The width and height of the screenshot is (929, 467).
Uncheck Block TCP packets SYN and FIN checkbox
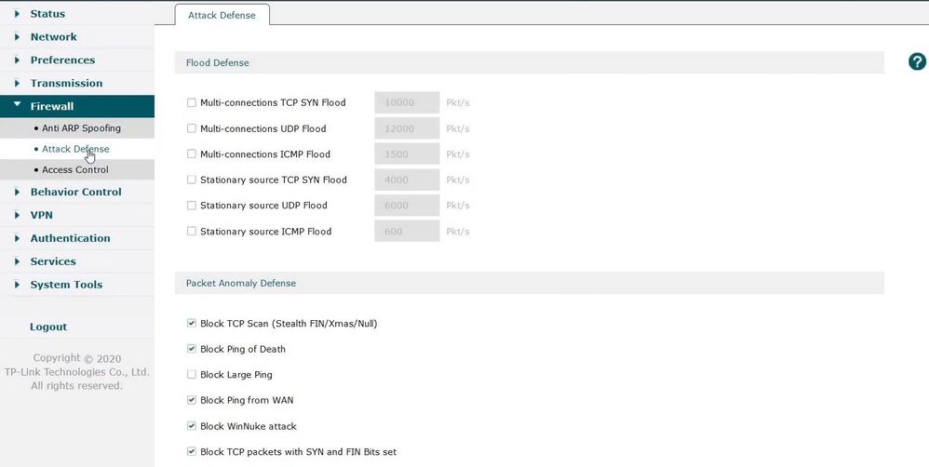tap(192, 451)
